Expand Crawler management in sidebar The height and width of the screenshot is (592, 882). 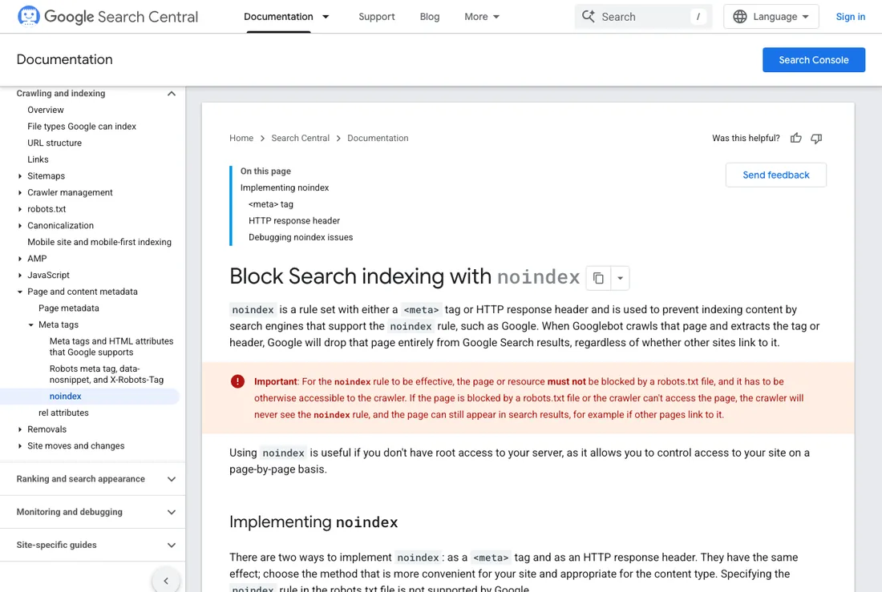pyautogui.click(x=20, y=192)
